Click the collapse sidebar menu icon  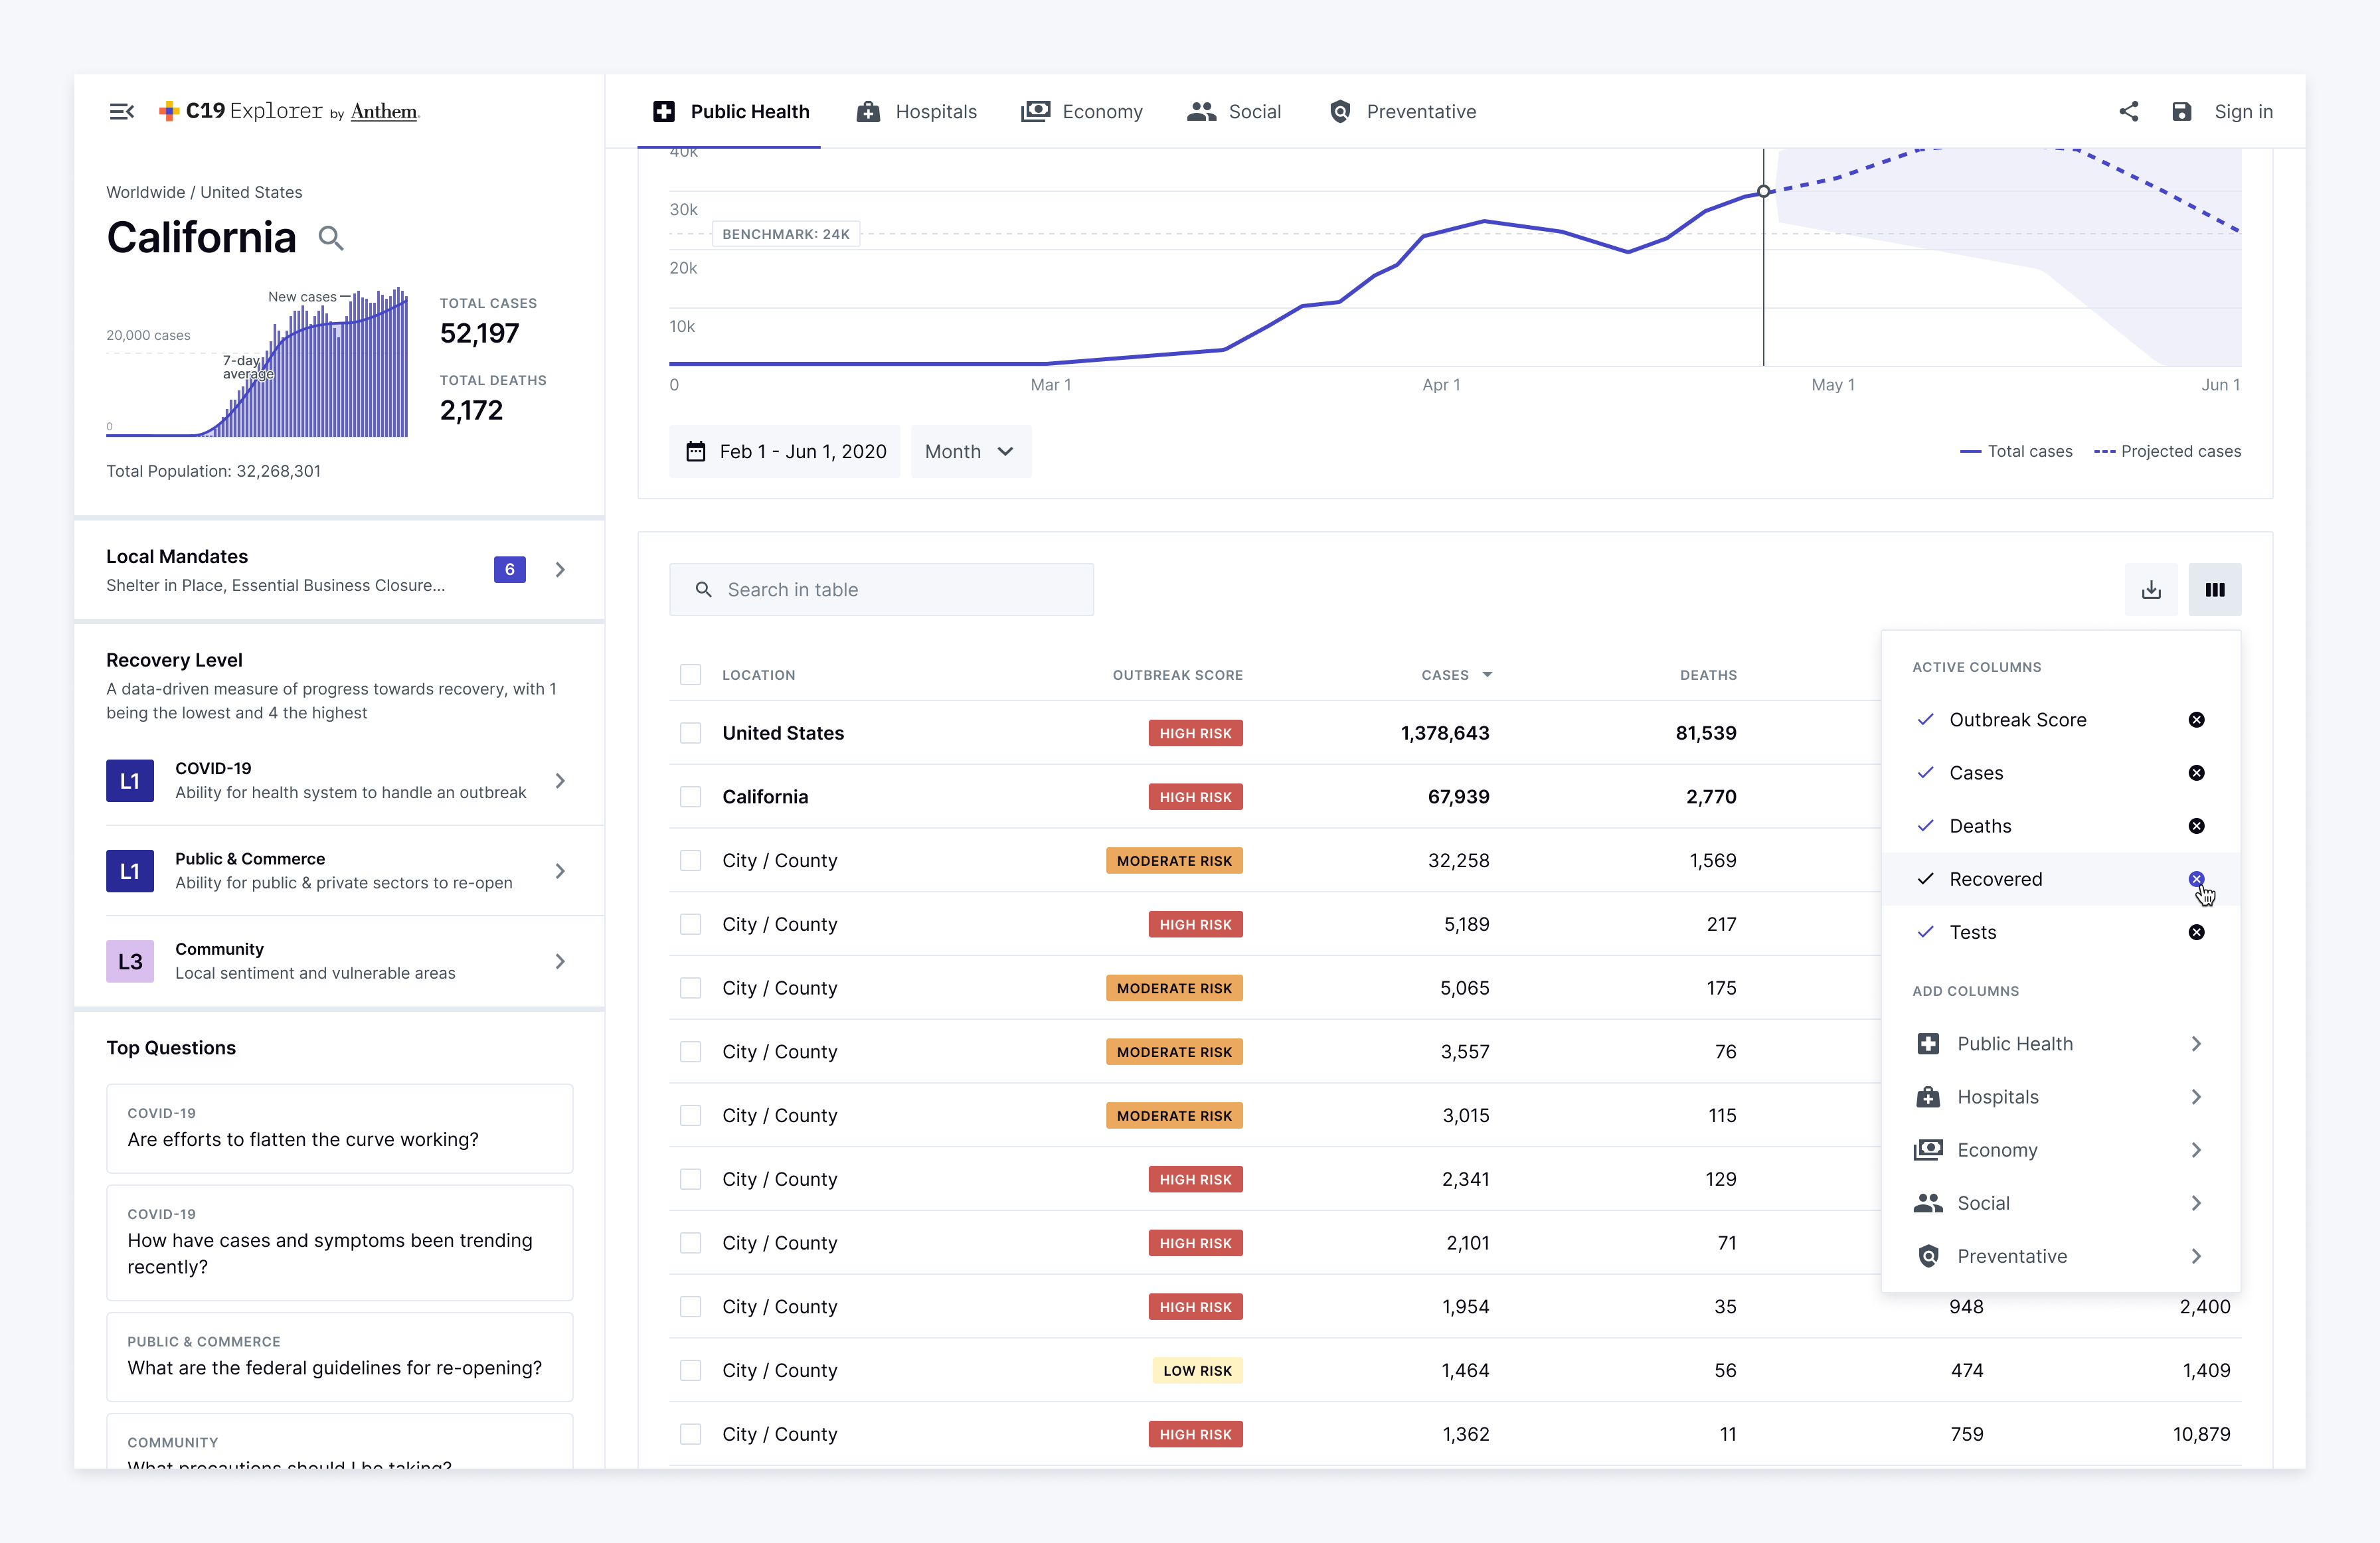(x=121, y=112)
